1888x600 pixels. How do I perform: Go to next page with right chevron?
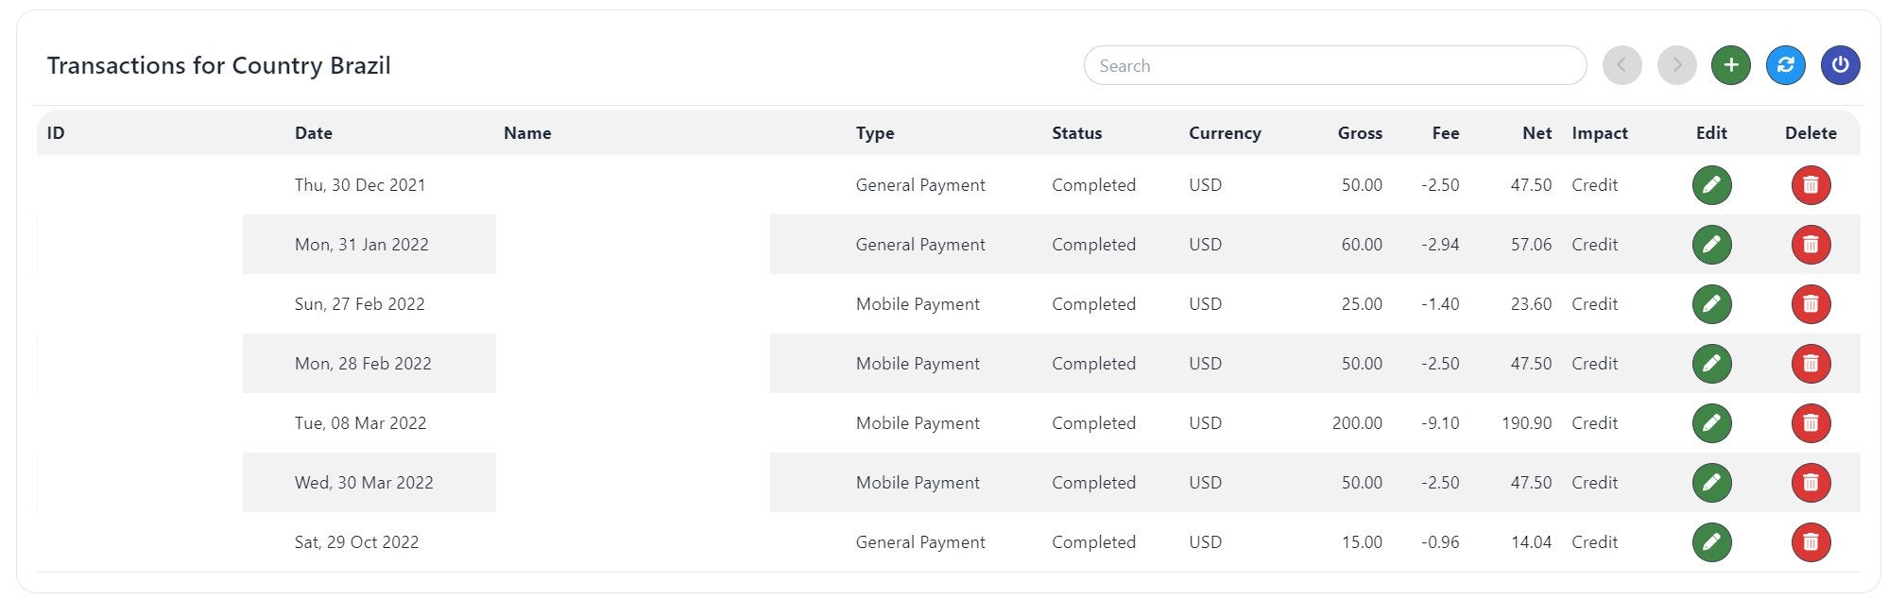tap(1676, 65)
